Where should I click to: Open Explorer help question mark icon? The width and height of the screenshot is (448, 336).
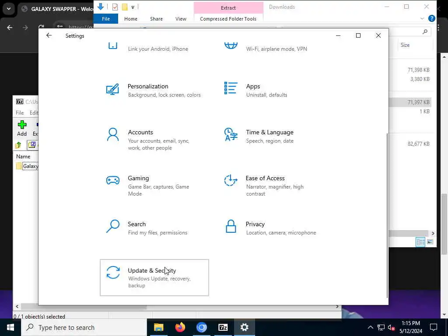coord(432,18)
